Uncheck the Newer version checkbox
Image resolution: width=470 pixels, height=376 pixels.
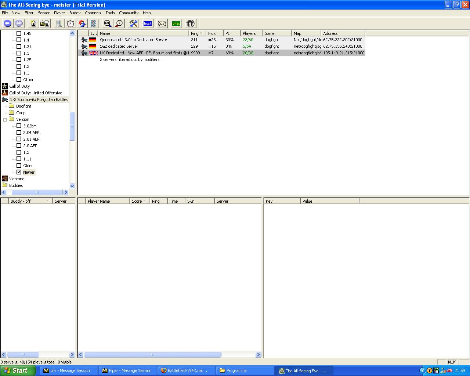tap(19, 172)
